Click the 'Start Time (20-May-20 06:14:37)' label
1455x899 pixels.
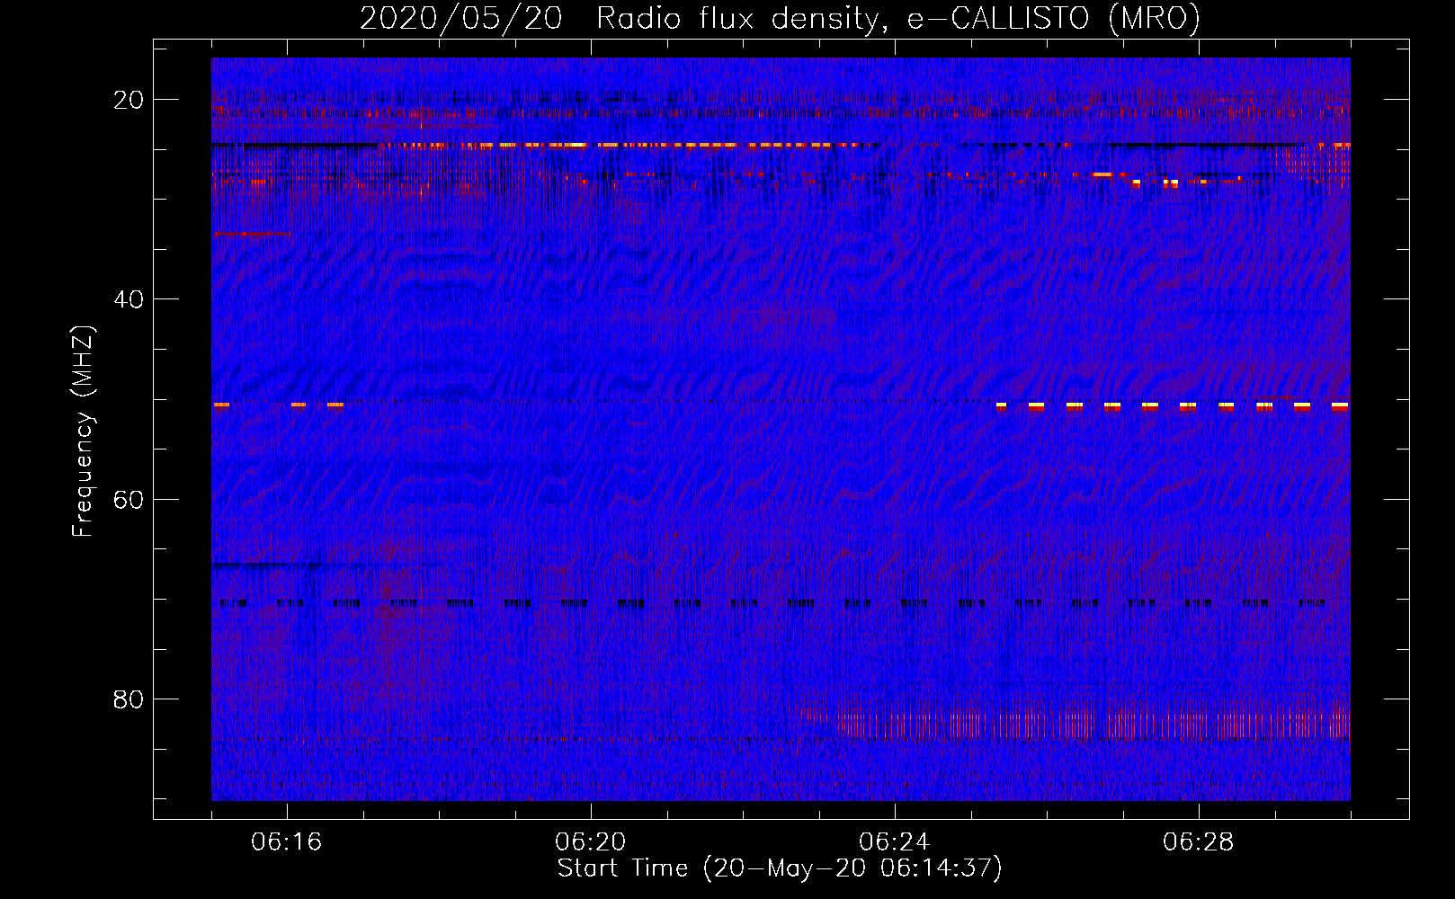(x=780, y=868)
